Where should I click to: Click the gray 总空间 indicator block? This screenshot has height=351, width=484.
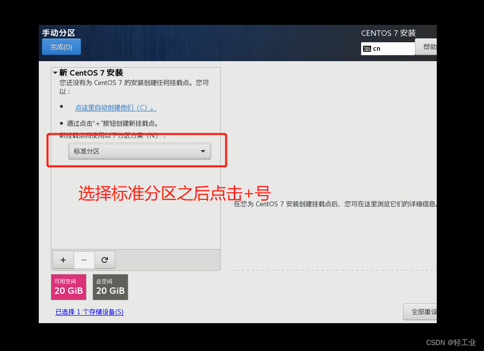point(110,287)
